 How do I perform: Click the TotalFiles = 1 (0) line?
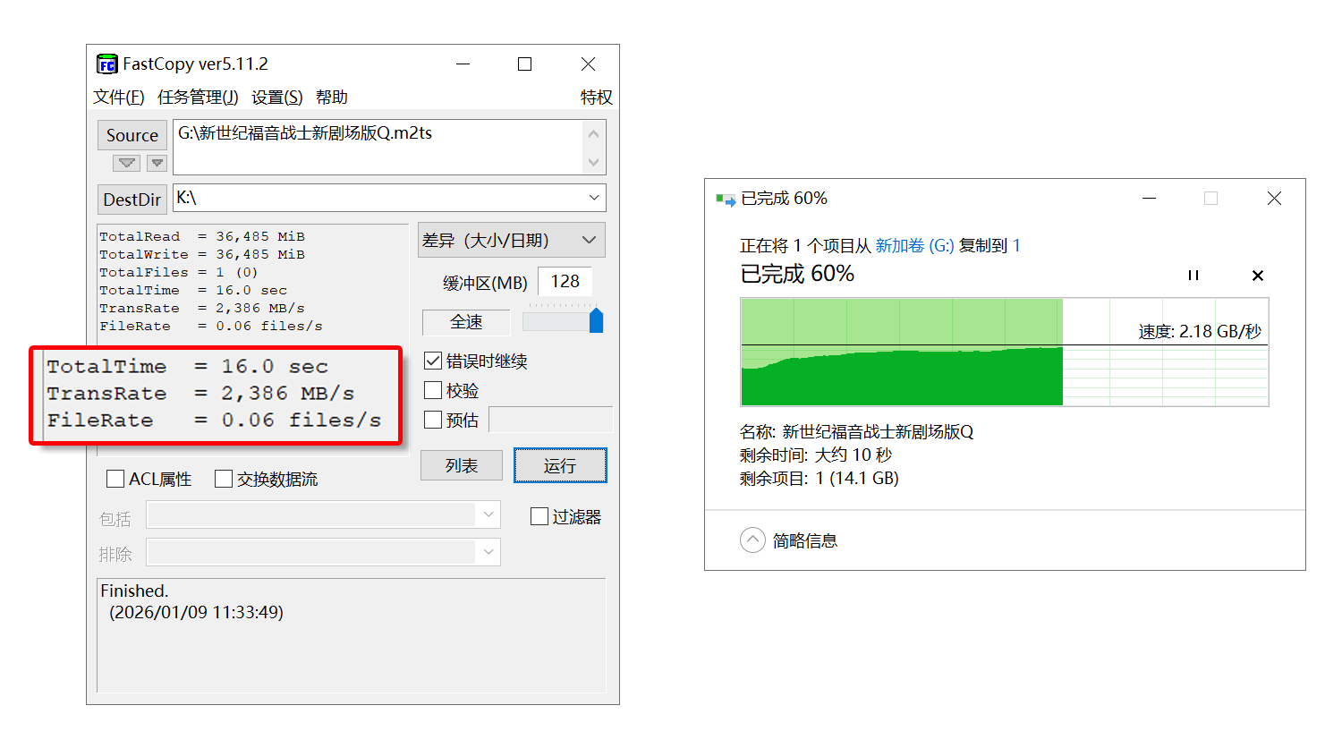click(179, 272)
